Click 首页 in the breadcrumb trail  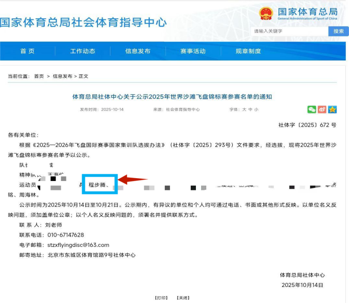pyautogui.click(x=39, y=76)
